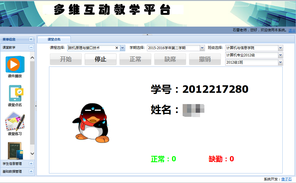Toggle the left sidebar splitter arrow
This screenshot has height=183, width=296.
36,106
